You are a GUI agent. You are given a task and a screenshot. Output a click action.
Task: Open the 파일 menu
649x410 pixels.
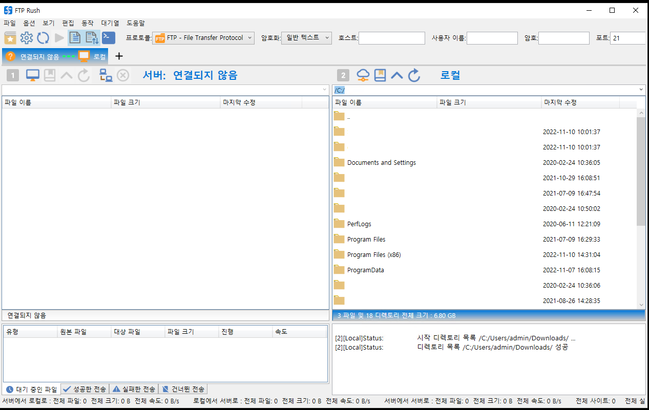click(10, 23)
